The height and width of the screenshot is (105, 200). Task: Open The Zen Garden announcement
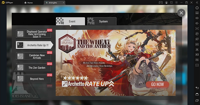tap(33, 67)
